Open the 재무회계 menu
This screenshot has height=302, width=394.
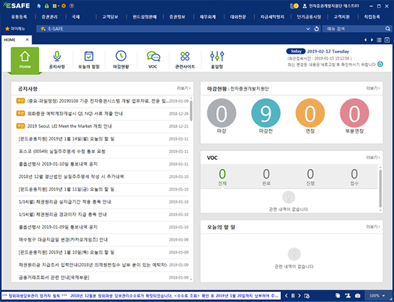[x=207, y=17]
